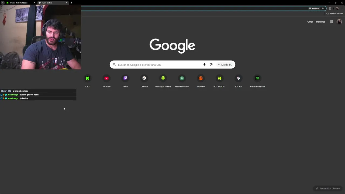
Task: Switch to the Stream - Kick Dashboard tab
Action: point(20,3)
